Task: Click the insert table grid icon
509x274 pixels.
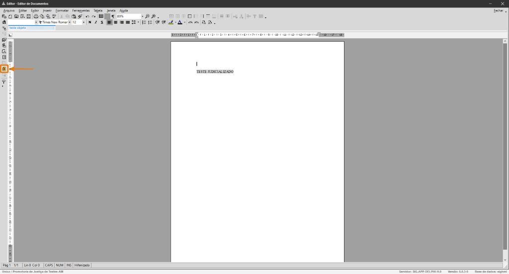Action: click(x=101, y=16)
